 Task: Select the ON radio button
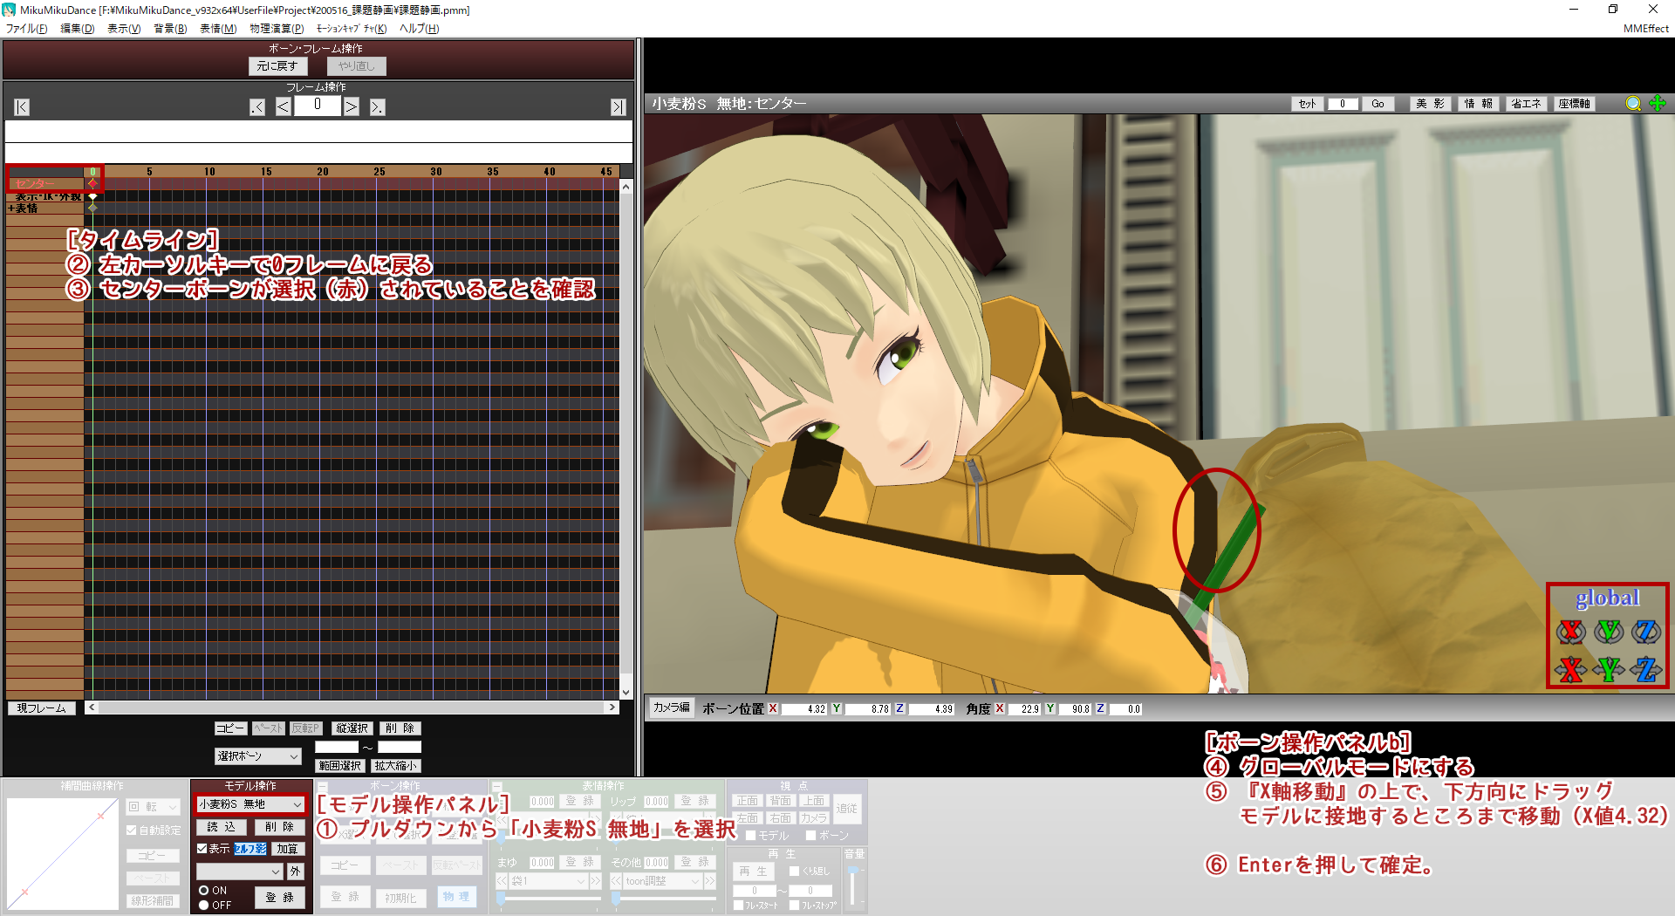204,891
